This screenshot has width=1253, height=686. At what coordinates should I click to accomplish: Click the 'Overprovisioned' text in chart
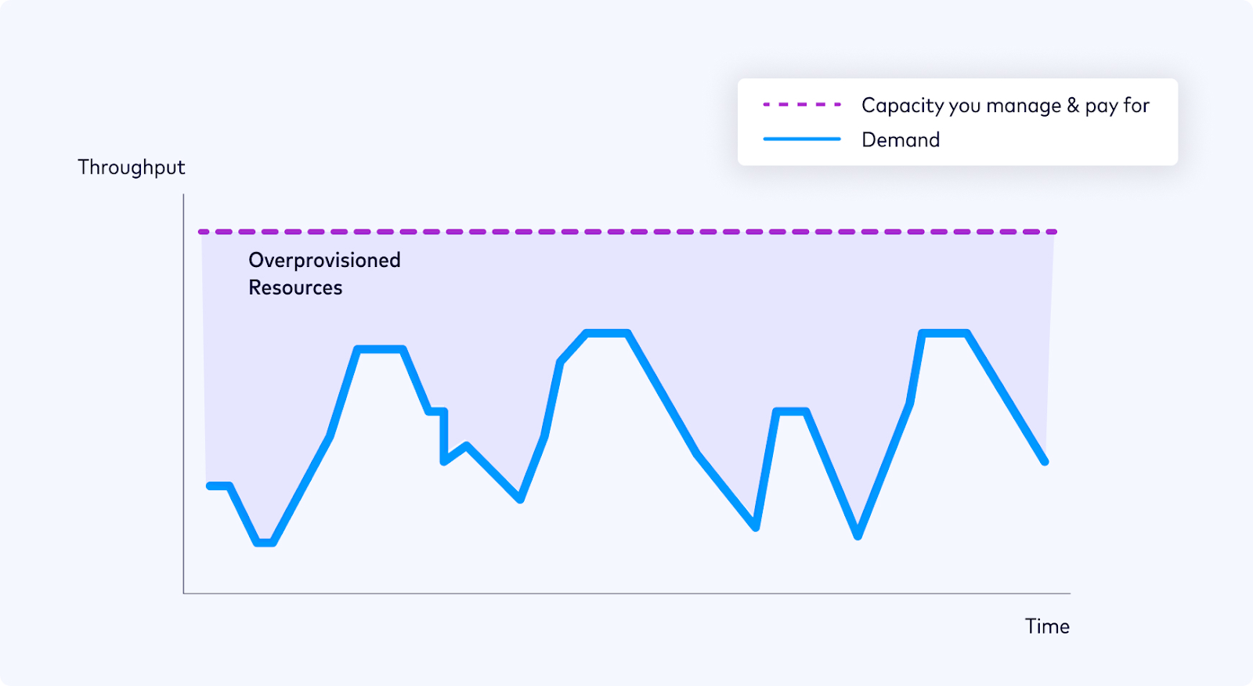tap(324, 260)
